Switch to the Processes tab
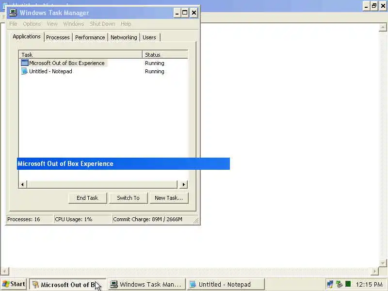The width and height of the screenshot is (388, 291). 58,37
